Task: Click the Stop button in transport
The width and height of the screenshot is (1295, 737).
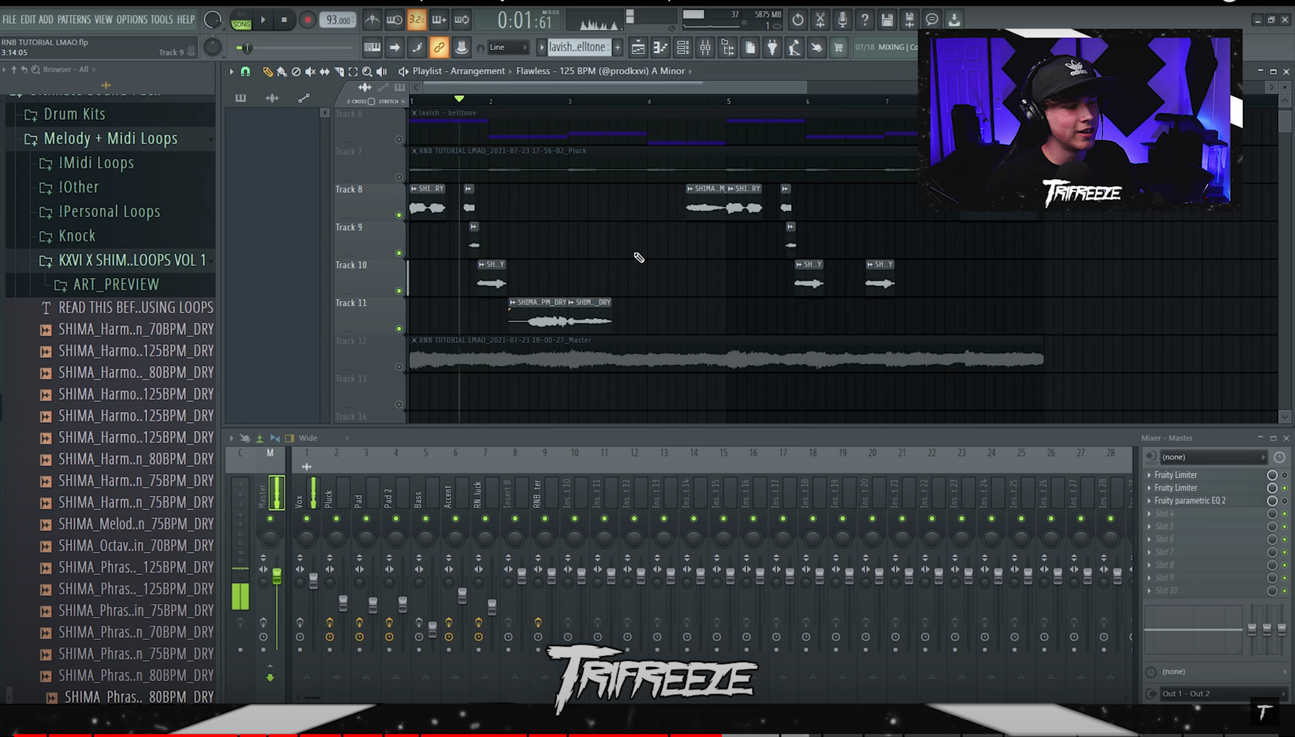Action: (284, 20)
